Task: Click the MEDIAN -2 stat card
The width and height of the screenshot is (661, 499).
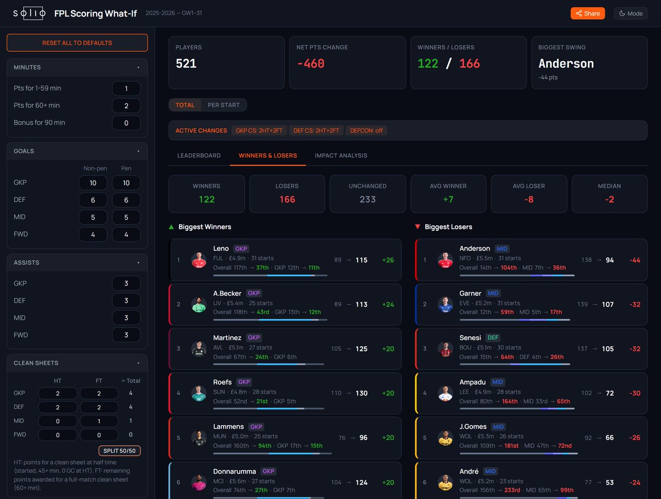Action: [609, 194]
